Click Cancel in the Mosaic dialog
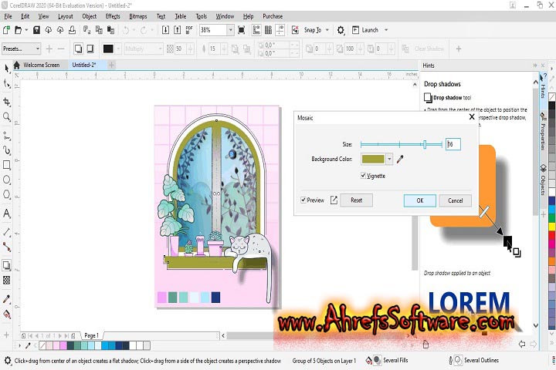556x370 pixels. pyautogui.click(x=456, y=200)
